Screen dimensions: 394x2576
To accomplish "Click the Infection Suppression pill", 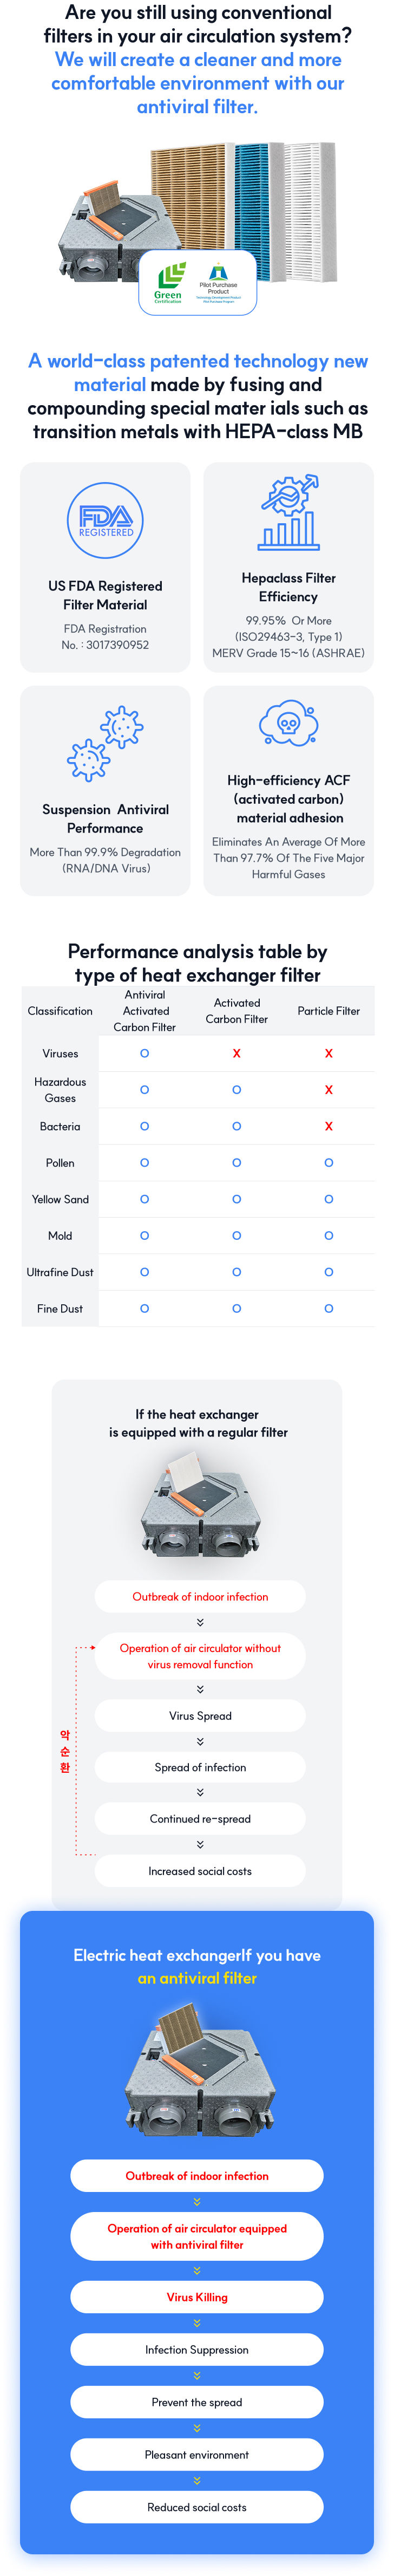I will tap(197, 2349).
